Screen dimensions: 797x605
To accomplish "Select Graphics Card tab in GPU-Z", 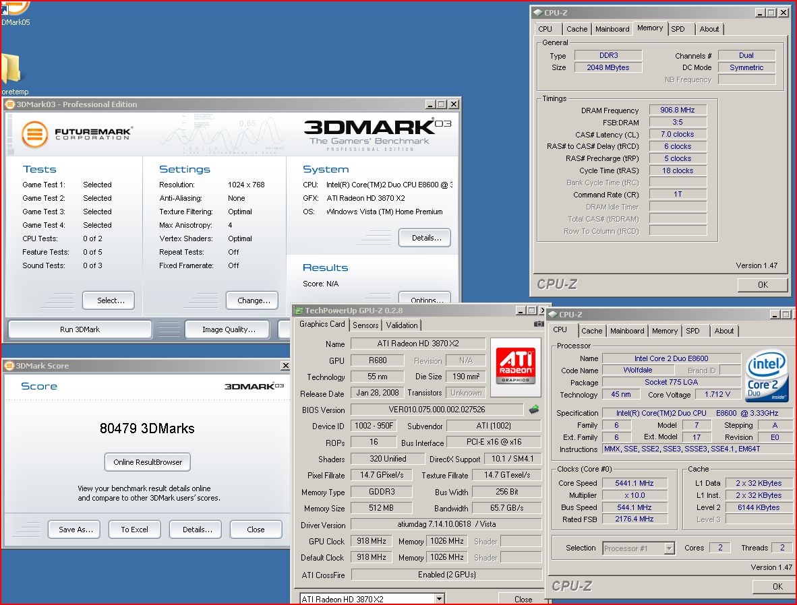I will 322,324.
